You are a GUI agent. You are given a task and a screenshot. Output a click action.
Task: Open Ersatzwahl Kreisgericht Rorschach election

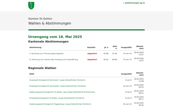pyautogui.click(x=57, y=80)
